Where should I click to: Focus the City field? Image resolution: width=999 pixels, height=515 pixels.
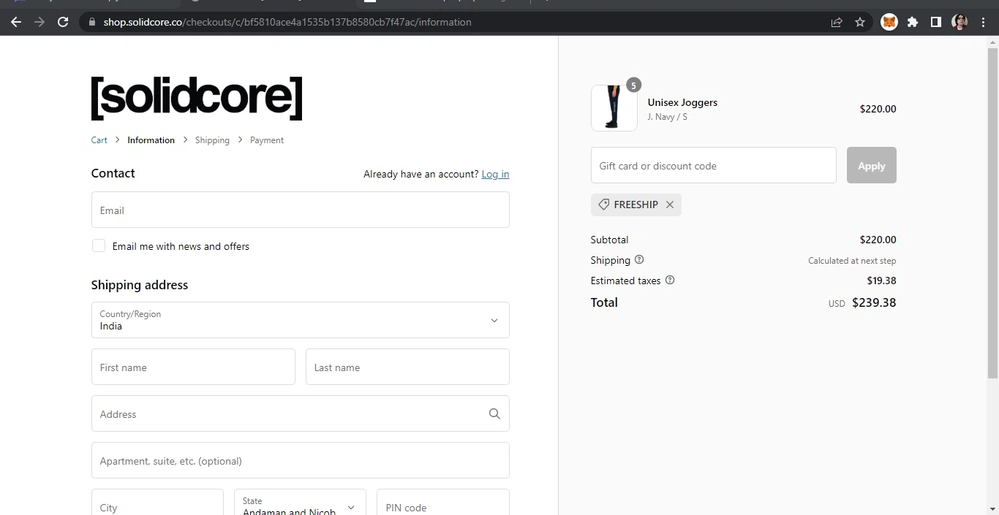[x=157, y=502]
